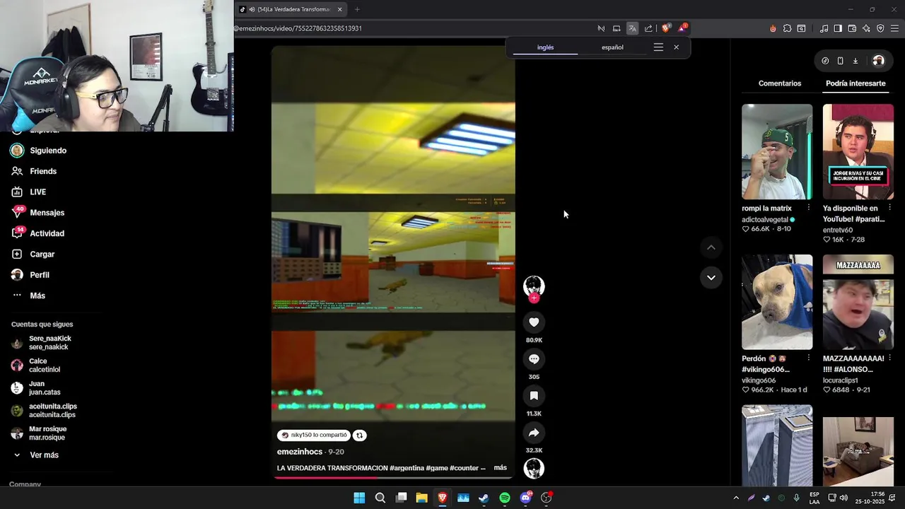905x509 pixels.
Task: Open options dots for 'Perdón' vikingo606 video
Action: pyautogui.click(x=808, y=358)
